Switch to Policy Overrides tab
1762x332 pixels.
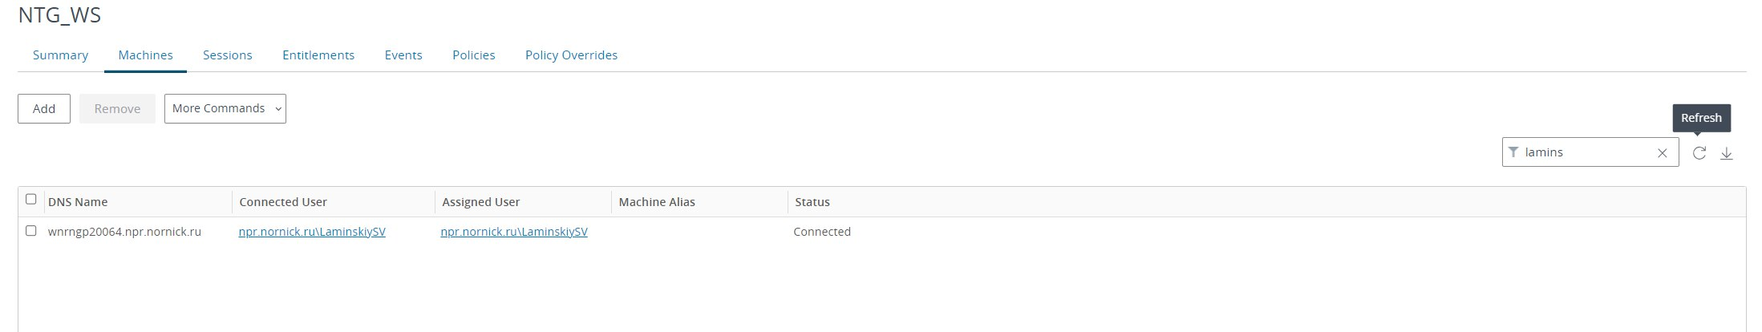(571, 55)
